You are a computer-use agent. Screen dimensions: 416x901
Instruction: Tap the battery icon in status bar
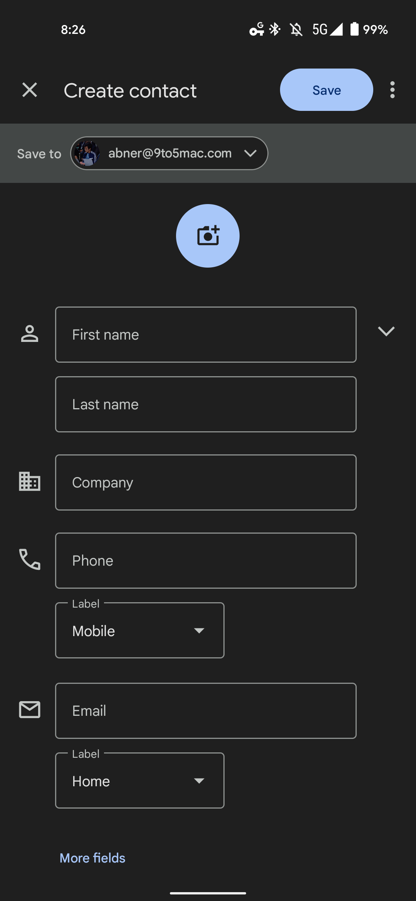tap(354, 29)
